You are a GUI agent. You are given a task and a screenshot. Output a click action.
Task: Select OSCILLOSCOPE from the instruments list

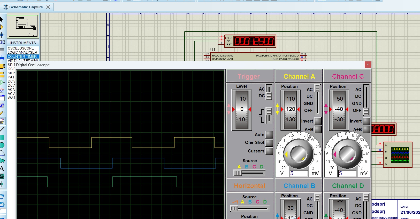coord(21,48)
